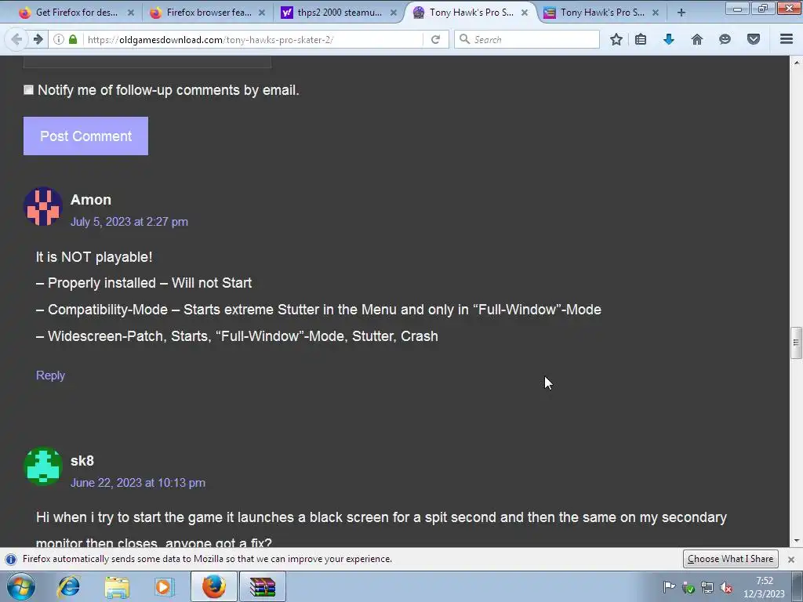This screenshot has height=602, width=803.
Task: Close the 'Get Firefox for des...' tab
Action: [x=131, y=13]
